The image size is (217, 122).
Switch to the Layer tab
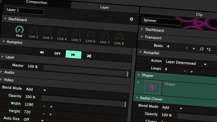pos(105,7)
